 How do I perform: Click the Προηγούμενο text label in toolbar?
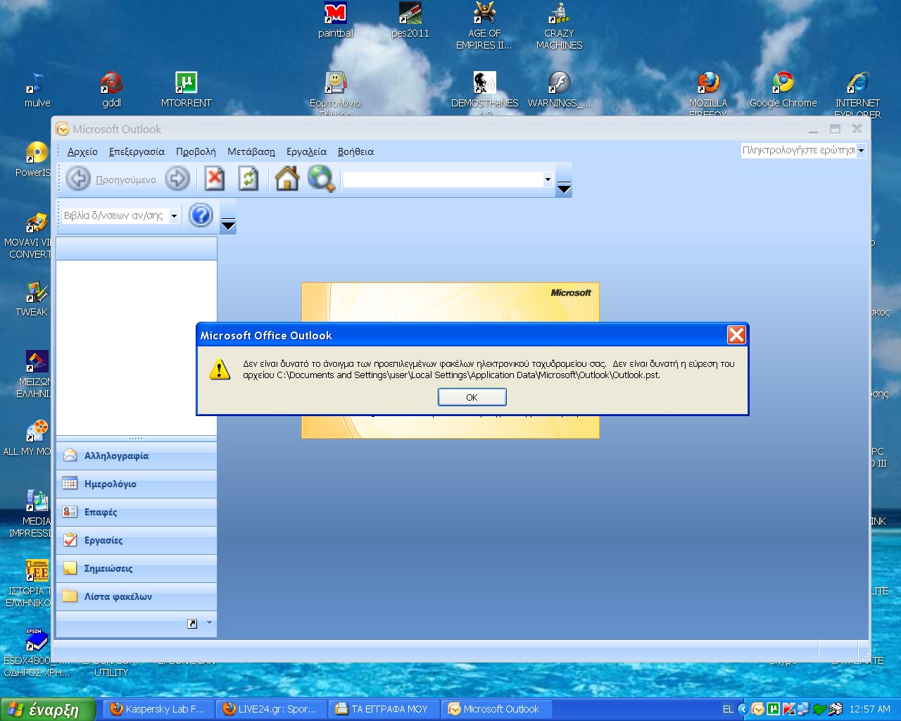tap(126, 180)
